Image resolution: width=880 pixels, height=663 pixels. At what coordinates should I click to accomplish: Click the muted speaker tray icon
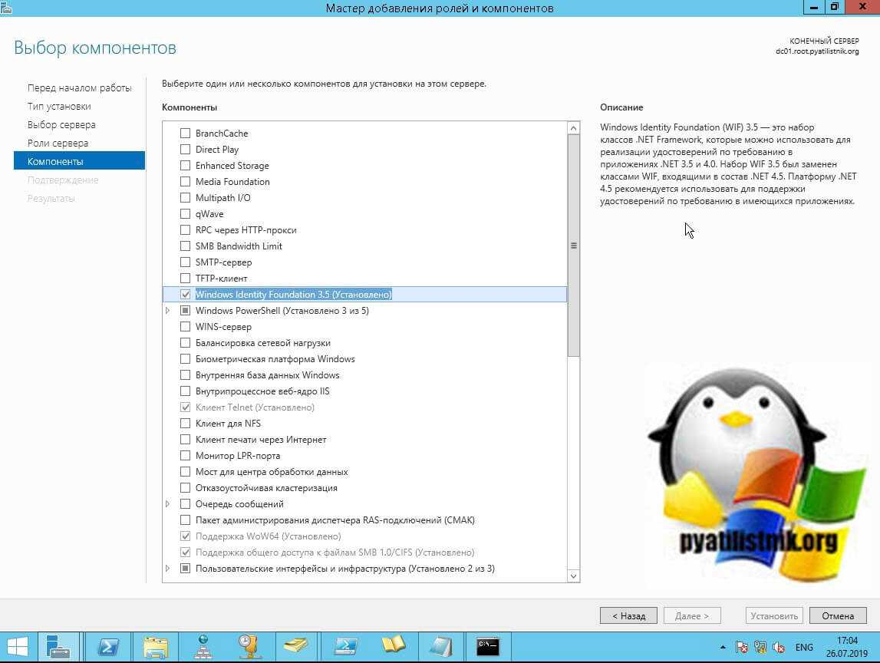point(779,647)
